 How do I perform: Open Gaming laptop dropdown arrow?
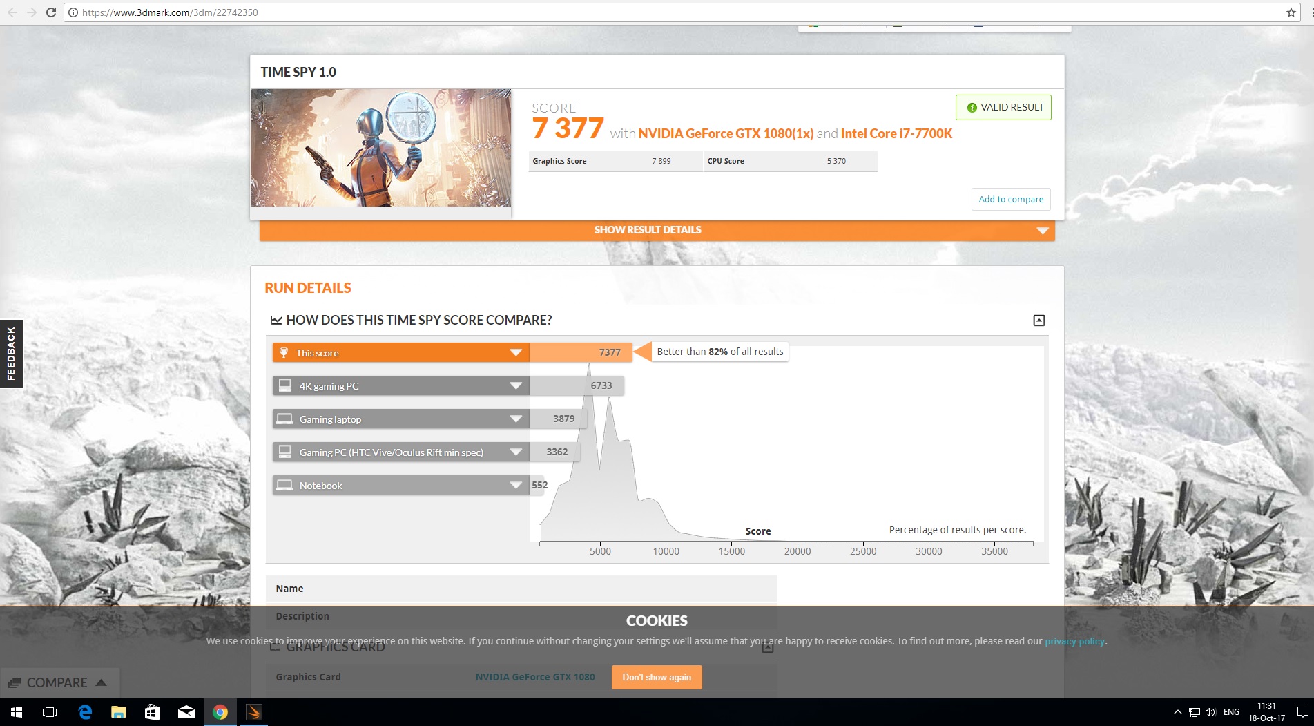[x=516, y=419]
